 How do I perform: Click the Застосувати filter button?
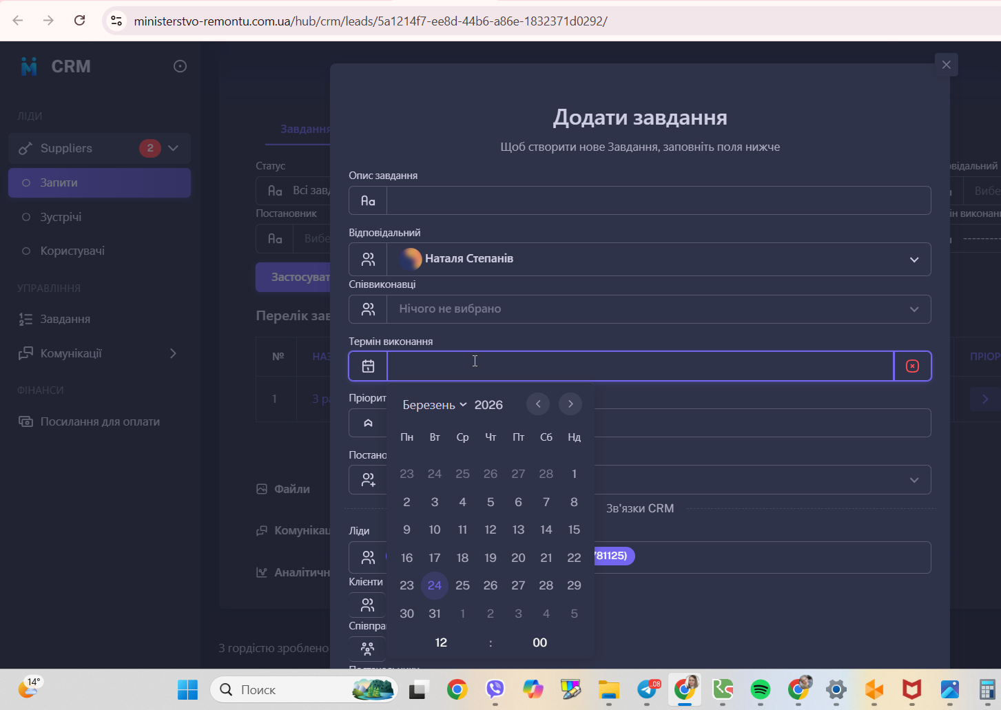[293, 277]
